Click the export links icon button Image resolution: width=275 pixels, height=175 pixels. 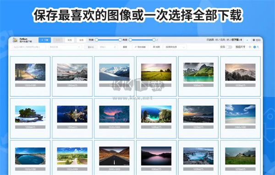point(140,47)
